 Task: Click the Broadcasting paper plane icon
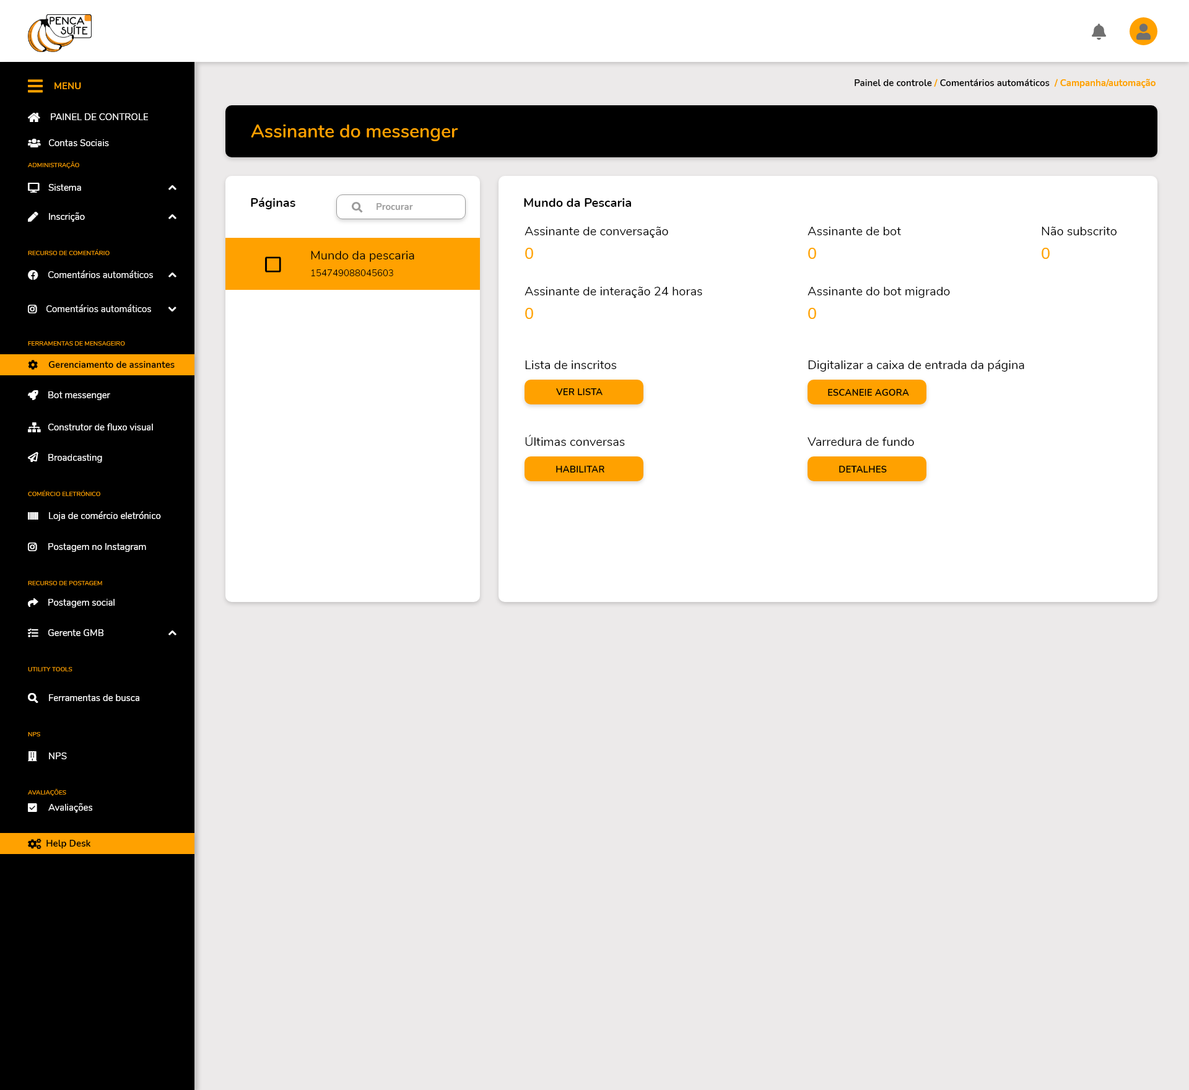point(33,458)
